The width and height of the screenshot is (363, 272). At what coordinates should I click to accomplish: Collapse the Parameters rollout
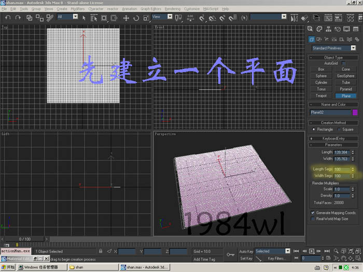pyautogui.click(x=333, y=145)
